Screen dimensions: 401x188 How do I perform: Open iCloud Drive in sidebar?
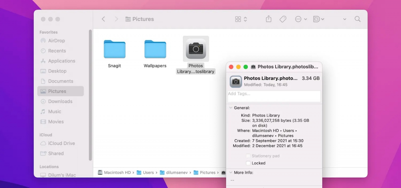click(x=61, y=143)
